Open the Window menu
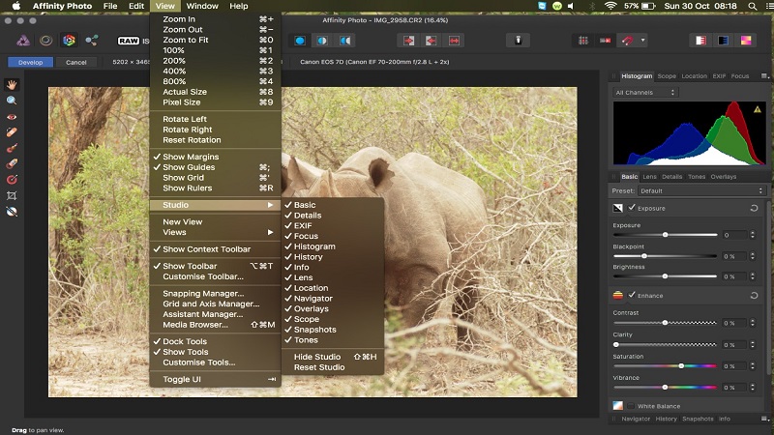Viewport: 774px width, 435px height. (x=202, y=6)
